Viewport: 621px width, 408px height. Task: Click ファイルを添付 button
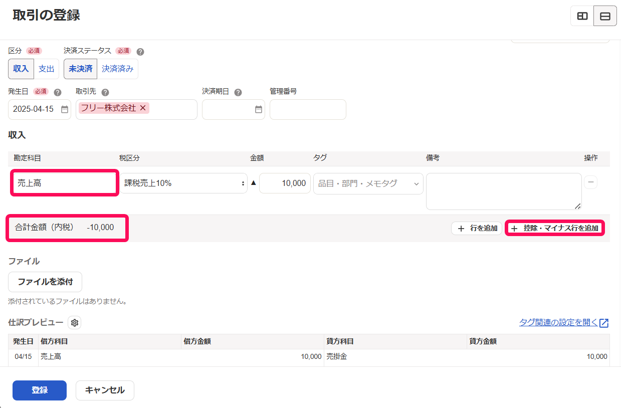tap(45, 282)
